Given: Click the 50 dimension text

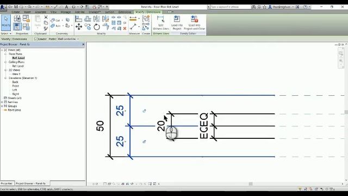Looking at the screenshot, I should [x=100, y=126].
